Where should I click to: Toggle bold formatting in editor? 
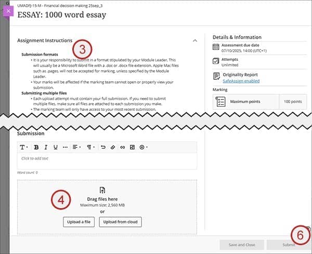click(36, 147)
